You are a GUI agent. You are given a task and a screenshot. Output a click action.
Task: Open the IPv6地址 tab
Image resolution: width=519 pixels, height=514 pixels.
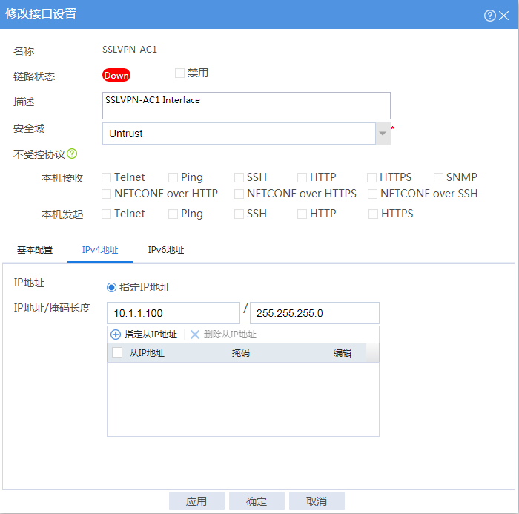[166, 250]
